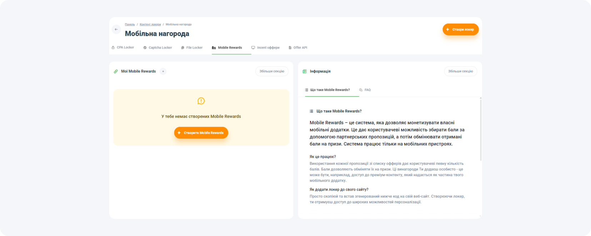Image resolution: width=591 pixels, height=236 pixels.
Task: Select the Mobile Rewards tab
Action: (227, 47)
